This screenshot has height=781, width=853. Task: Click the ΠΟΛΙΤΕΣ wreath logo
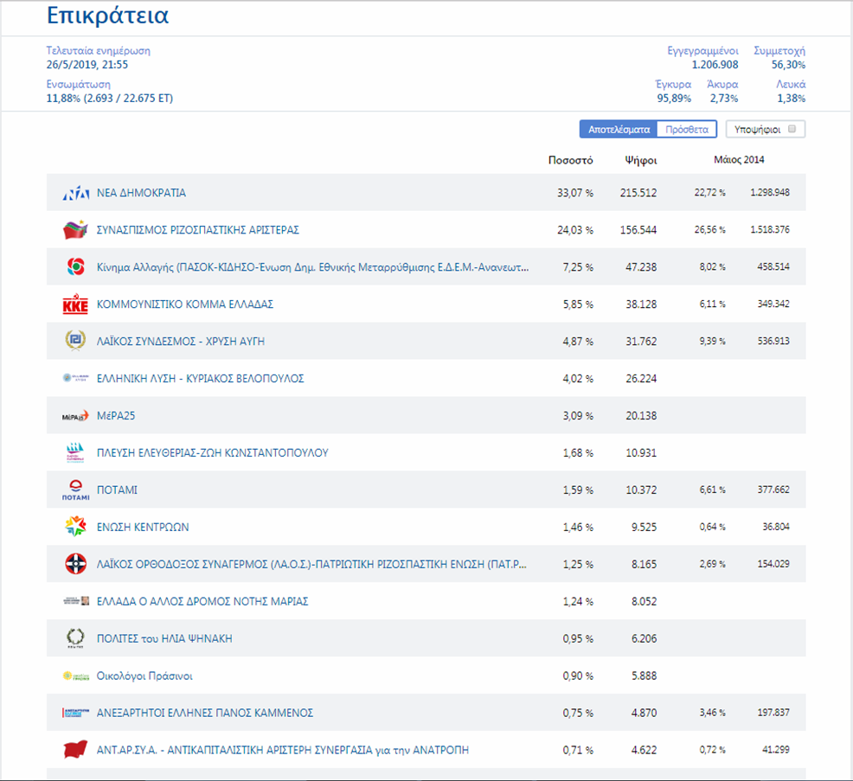75,638
